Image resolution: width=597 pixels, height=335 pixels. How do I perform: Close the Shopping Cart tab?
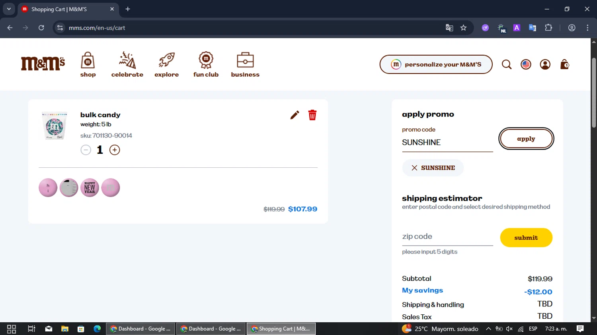pos(112,9)
